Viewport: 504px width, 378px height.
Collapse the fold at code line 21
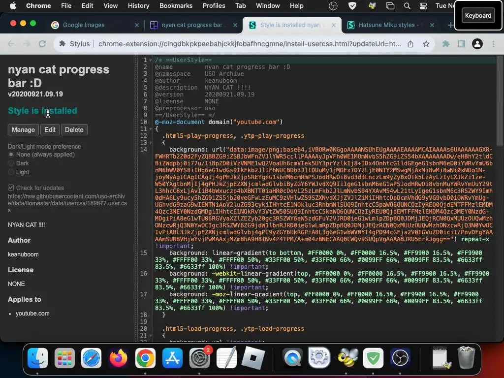click(x=151, y=336)
